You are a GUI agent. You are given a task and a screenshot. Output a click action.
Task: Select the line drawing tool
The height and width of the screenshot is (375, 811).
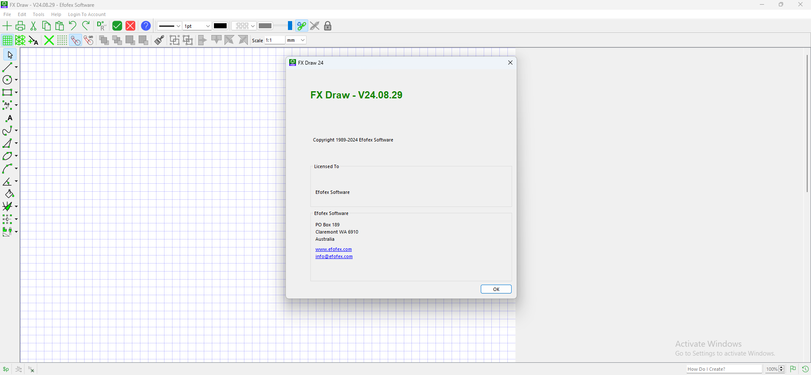click(x=7, y=67)
